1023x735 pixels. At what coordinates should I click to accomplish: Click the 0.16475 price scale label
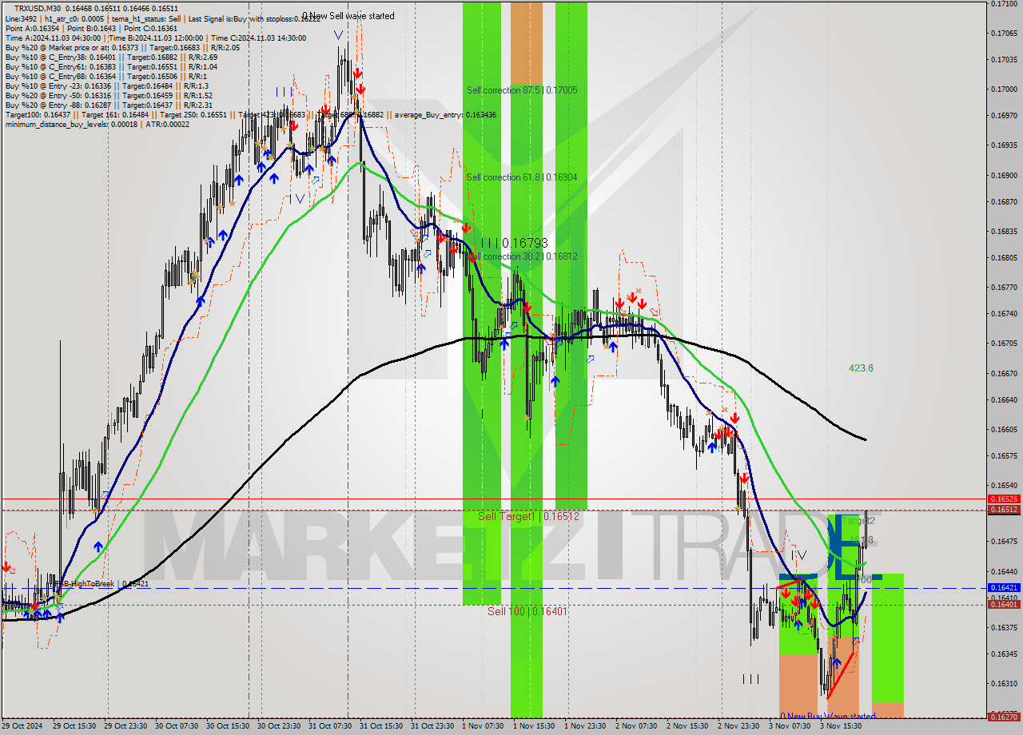point(1004,541)
